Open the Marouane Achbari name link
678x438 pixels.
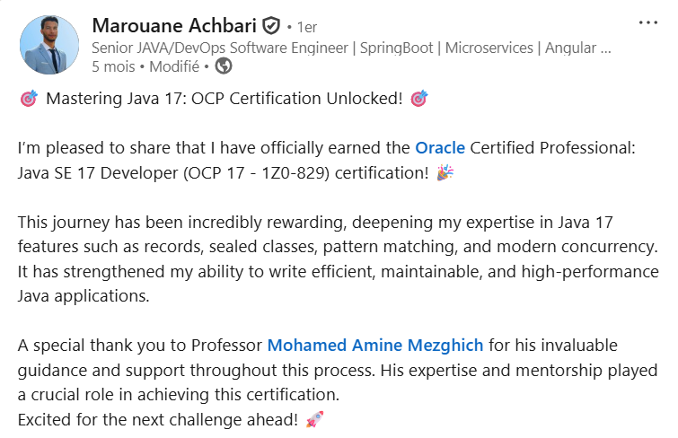pos(174,26)
